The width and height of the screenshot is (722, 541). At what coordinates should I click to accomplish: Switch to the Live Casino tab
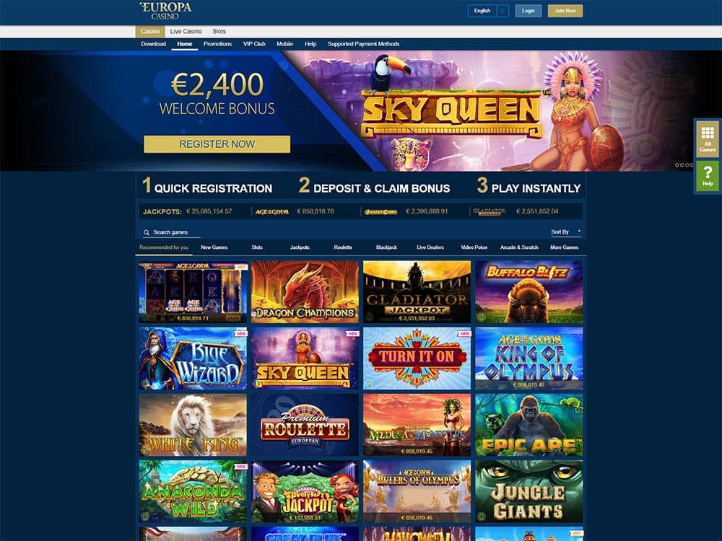pyautogui.click(x=186, y=31)
